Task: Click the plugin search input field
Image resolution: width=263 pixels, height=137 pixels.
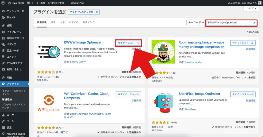Action: [x=229, y=23]
